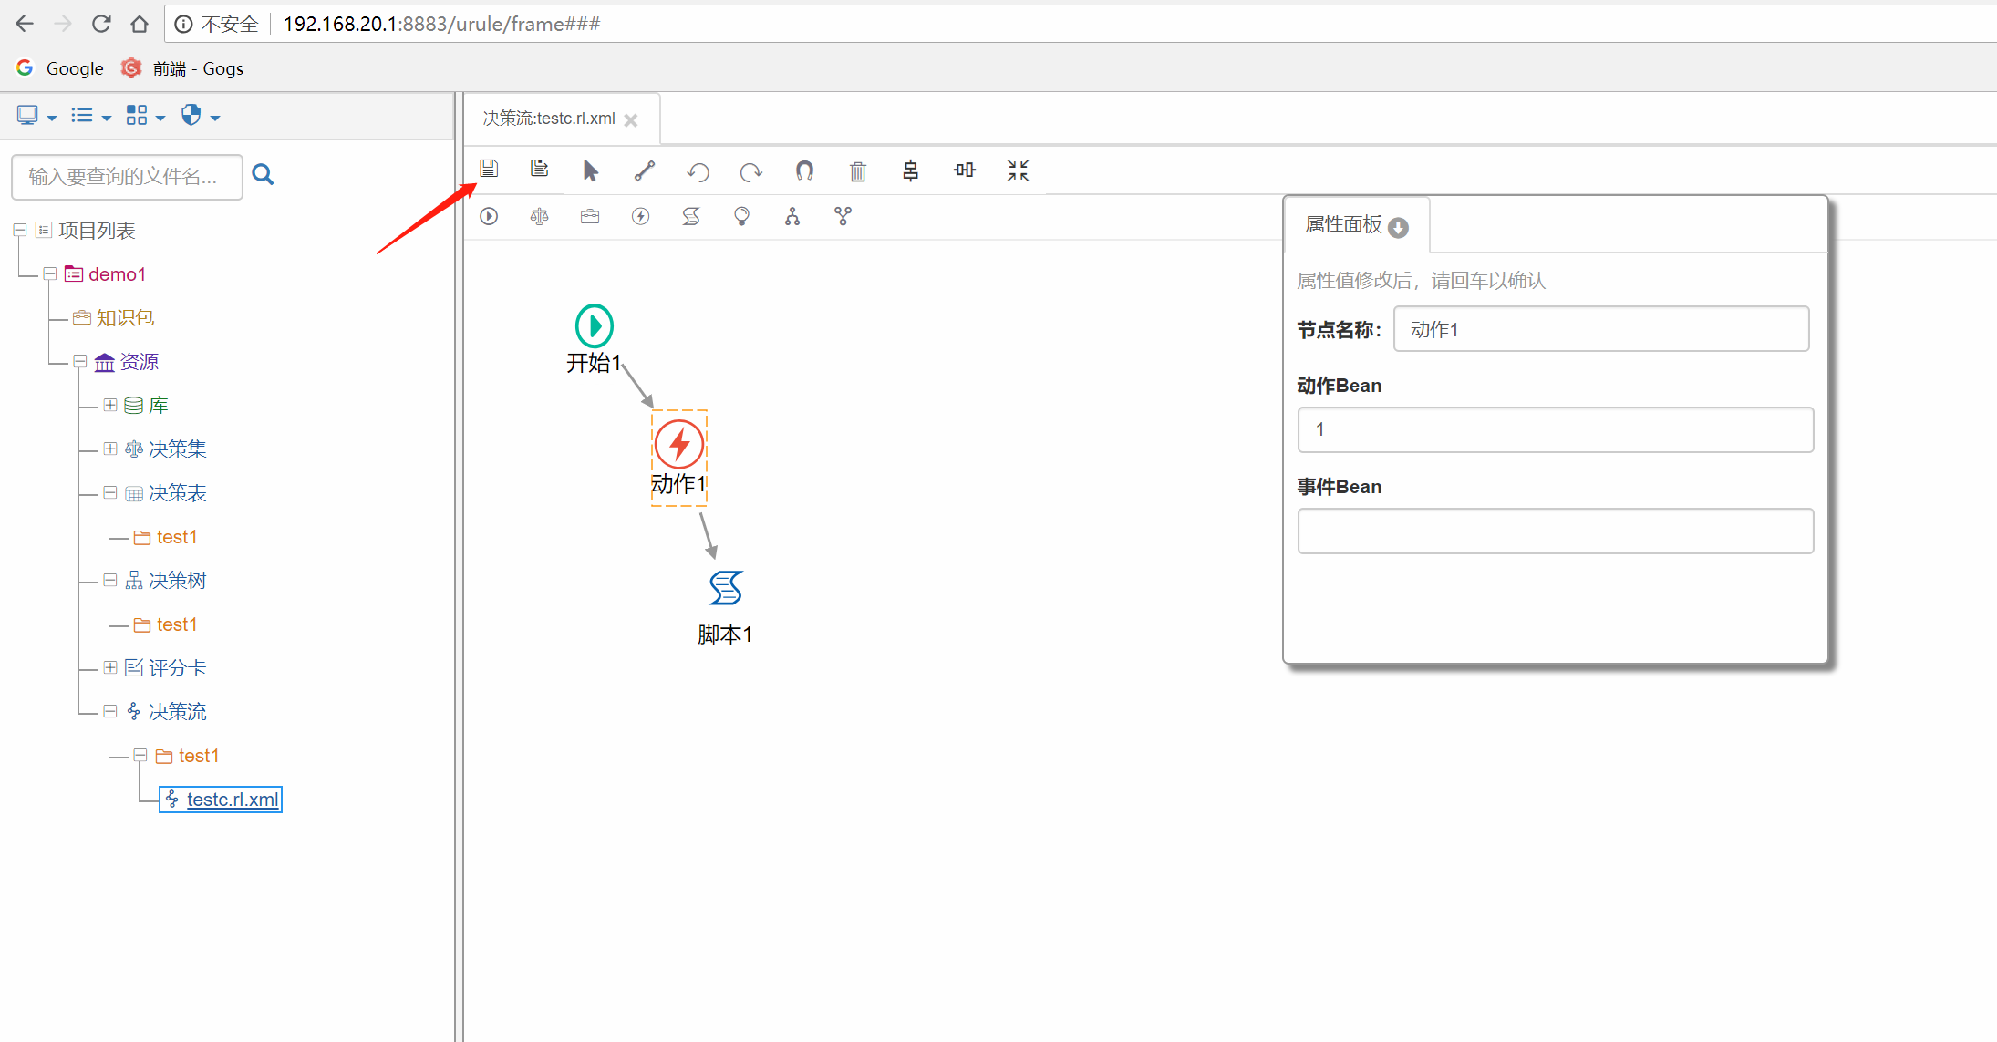The image size is (1997, 1042).
Task: Click the fork node palette icon
Action: (x=792, y=216)
